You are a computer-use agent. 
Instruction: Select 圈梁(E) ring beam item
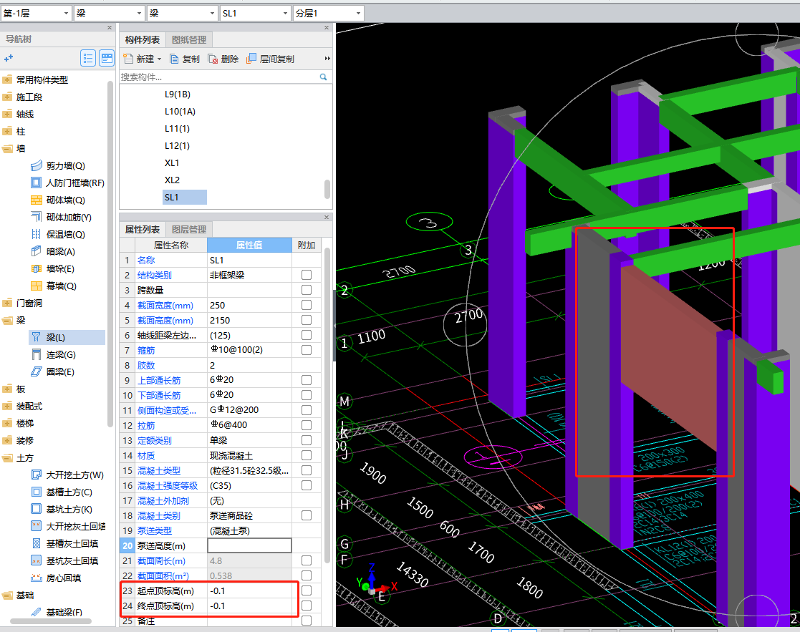(x=52, y=372)
